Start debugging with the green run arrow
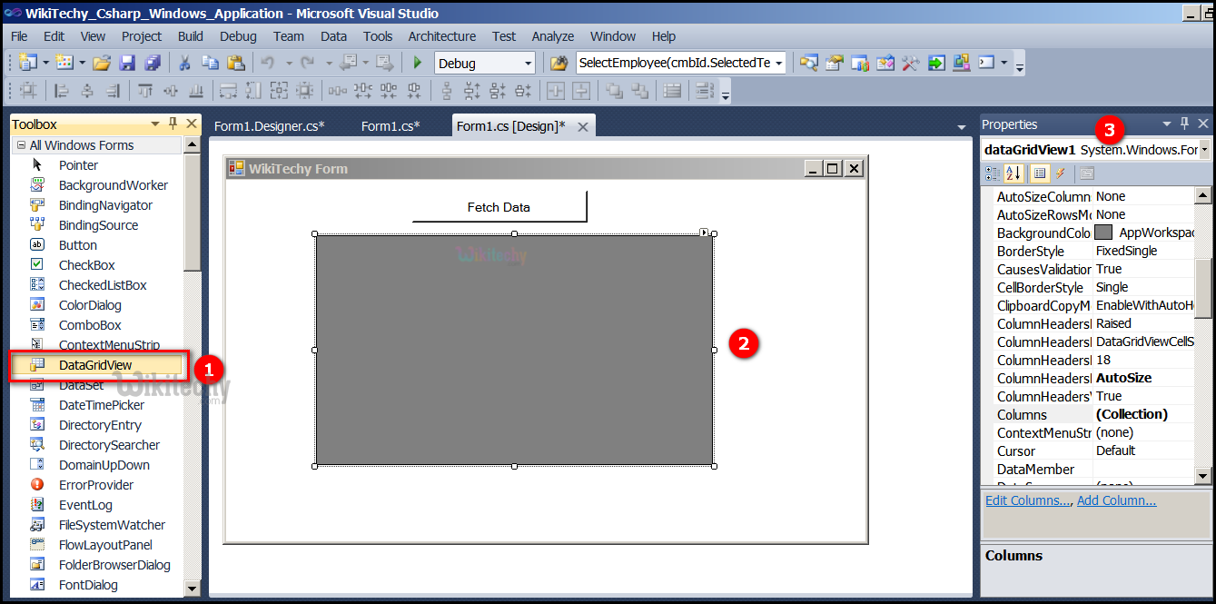Screen dimensions: 1216x604 [417, 62]
